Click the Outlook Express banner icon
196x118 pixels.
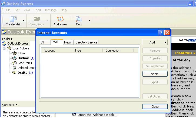click(x=4, y=32)
